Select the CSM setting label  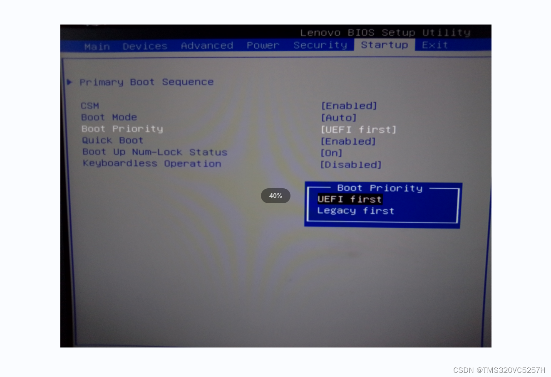90,106
